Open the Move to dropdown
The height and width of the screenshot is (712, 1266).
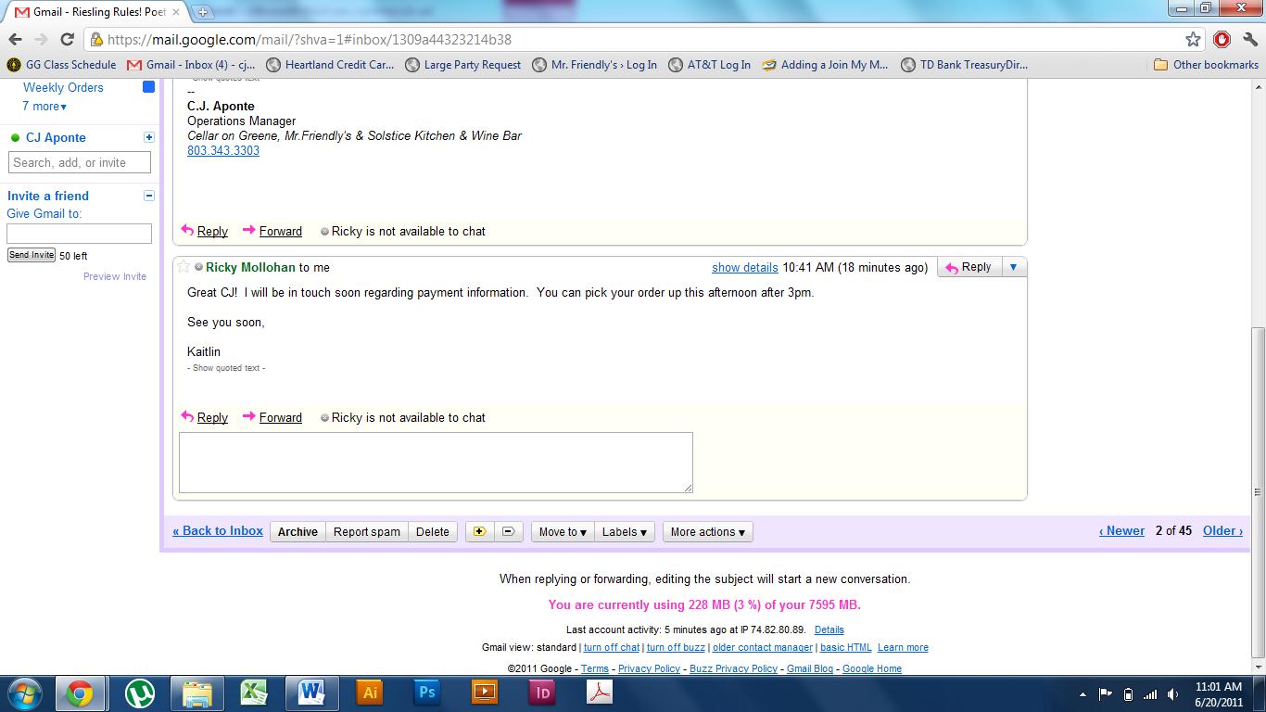pos(563,532)
